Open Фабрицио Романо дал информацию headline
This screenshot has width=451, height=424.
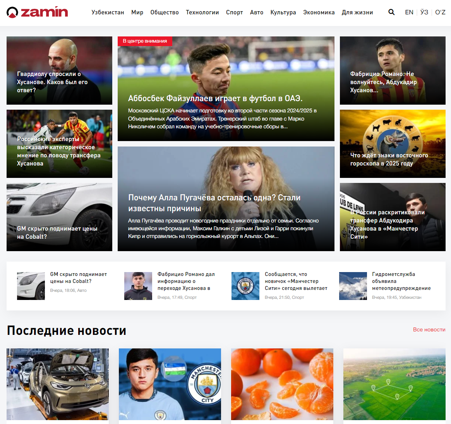186,281
